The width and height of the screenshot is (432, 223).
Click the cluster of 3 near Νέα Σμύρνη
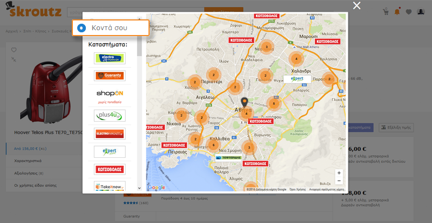pos(249,148)
